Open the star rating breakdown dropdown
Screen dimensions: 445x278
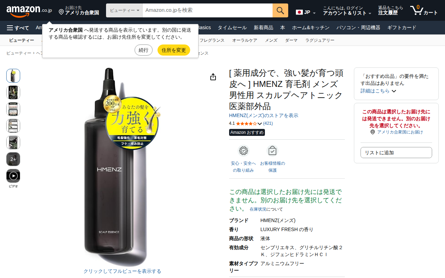pyautogui.click(x=259, y=123)
